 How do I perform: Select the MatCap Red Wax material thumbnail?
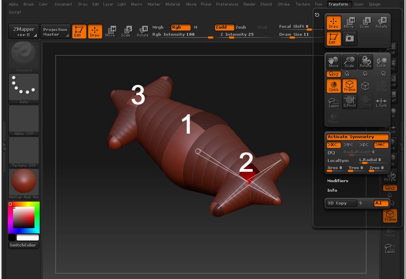(23, 182)
